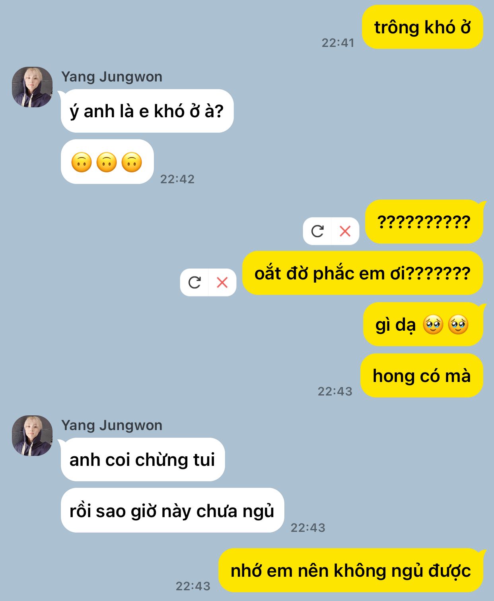Open Yang Jungwon's lower profile avatar
Screen dimensions: 494x601
32,436
